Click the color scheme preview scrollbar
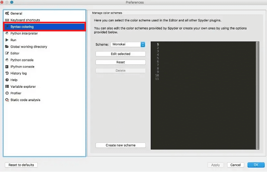The image size is (267, 172). click(258, 96)
